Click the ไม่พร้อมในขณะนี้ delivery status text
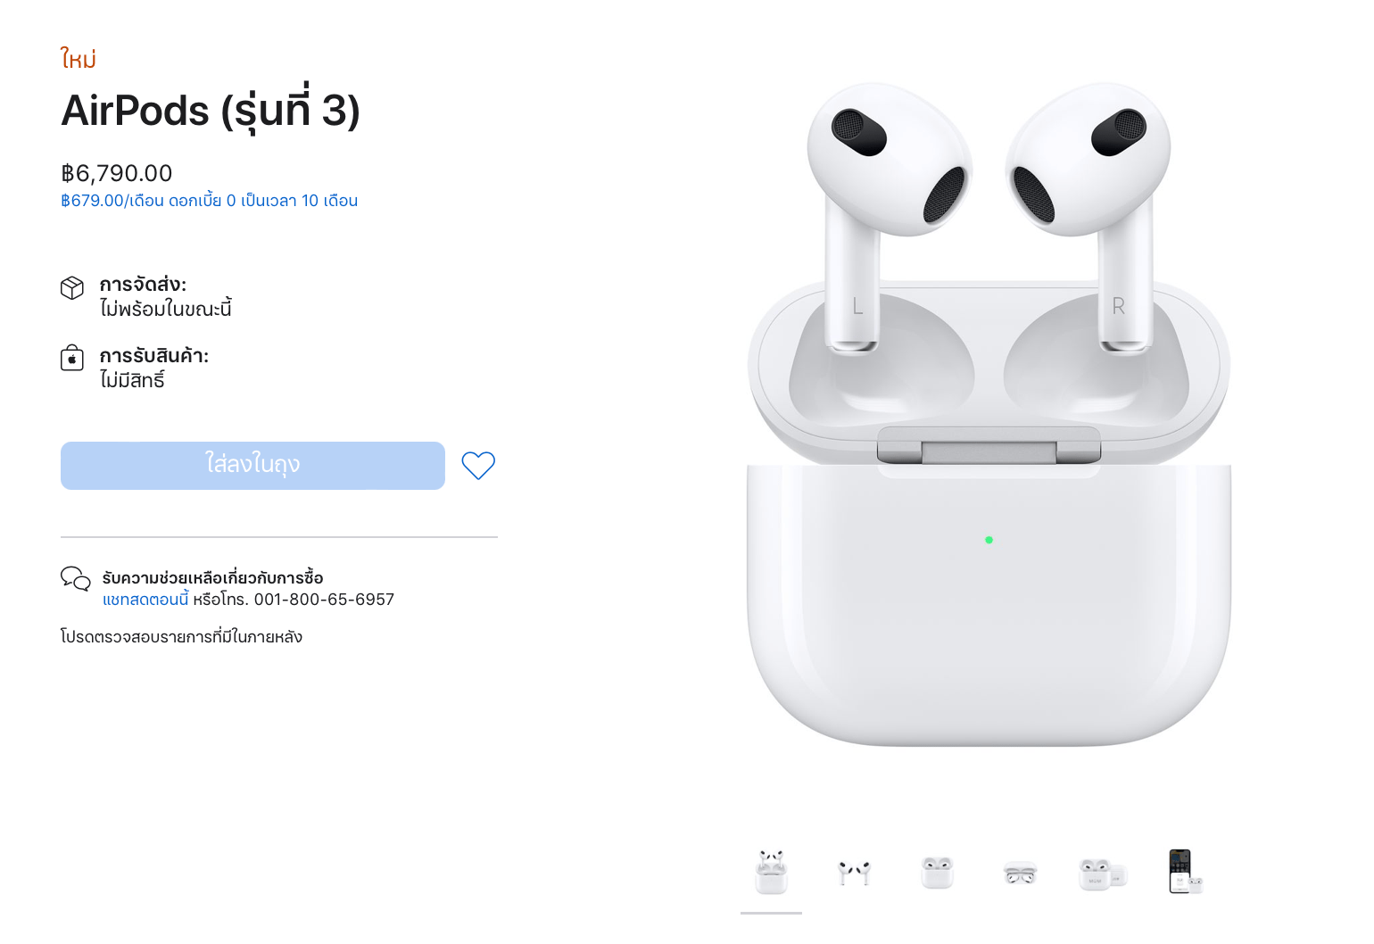The width and height of the screenshot is (1374, 944). 166,309
